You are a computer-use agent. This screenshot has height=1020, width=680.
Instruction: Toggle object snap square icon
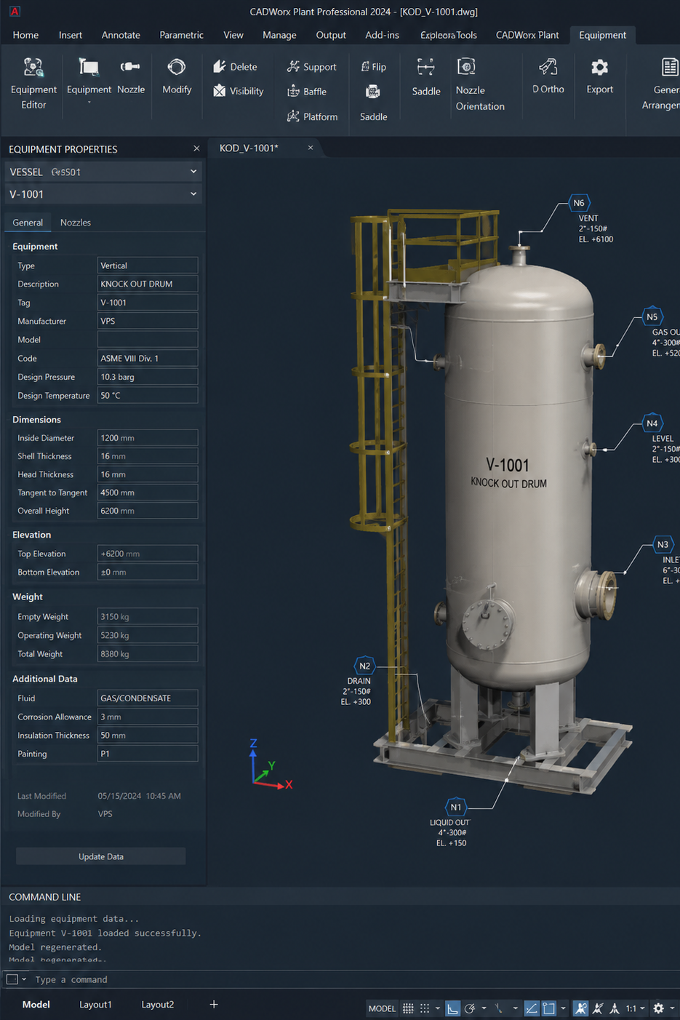click(549, 1008)
